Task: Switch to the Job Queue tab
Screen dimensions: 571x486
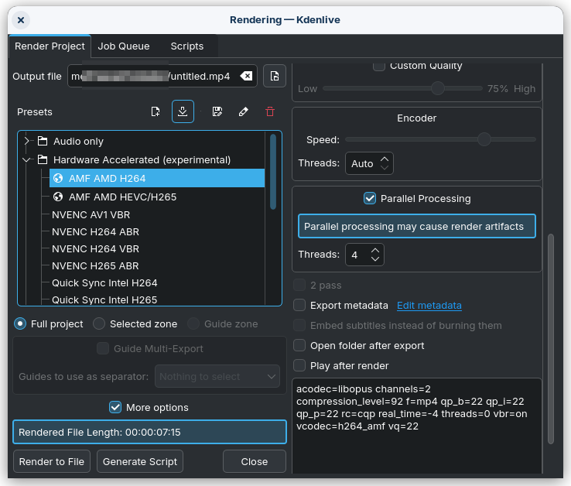Action: click(124, 46)
